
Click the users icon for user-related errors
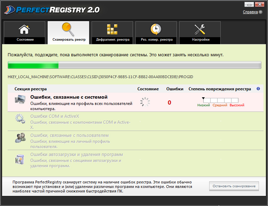(x=20, y=138)
